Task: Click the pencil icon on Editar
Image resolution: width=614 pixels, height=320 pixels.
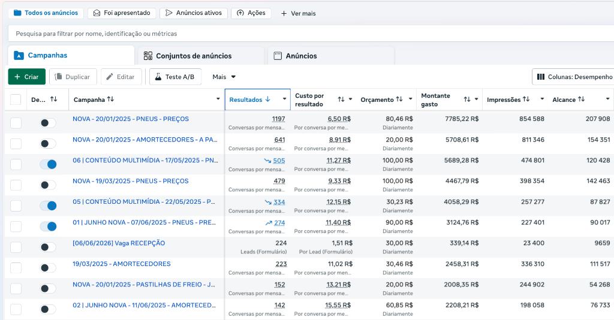Action: tap(110, 77)
